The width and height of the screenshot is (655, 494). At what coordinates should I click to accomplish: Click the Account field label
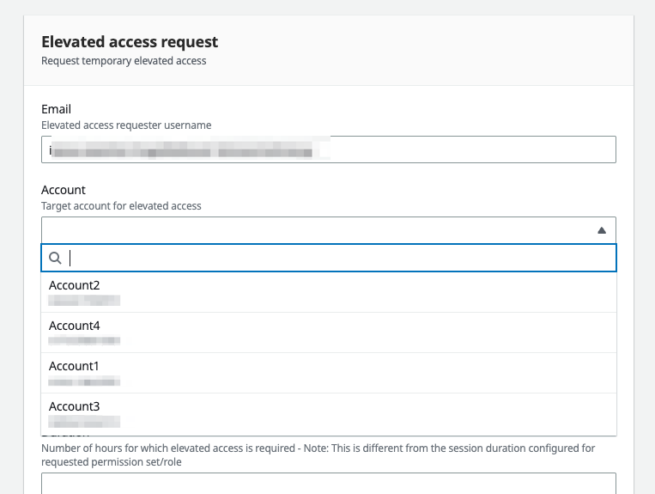tap(64, 190)
